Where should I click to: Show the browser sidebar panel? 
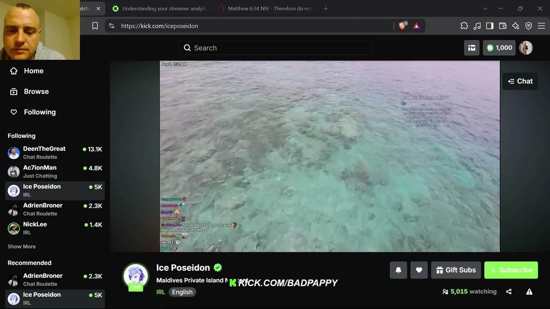[490, 26]
